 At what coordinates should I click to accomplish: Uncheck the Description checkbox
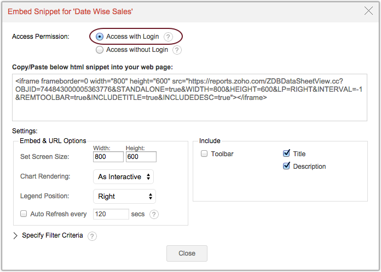click(286, 166)
